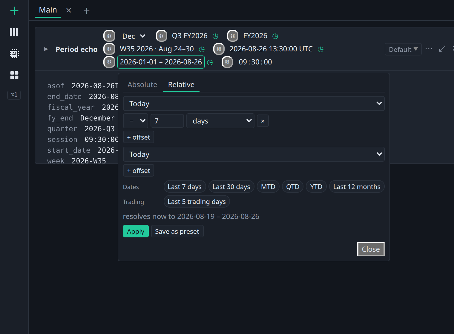Open the minus sign offset direction dropdown
This screenshot has width=454, height=334.
(x=136, y=121)
